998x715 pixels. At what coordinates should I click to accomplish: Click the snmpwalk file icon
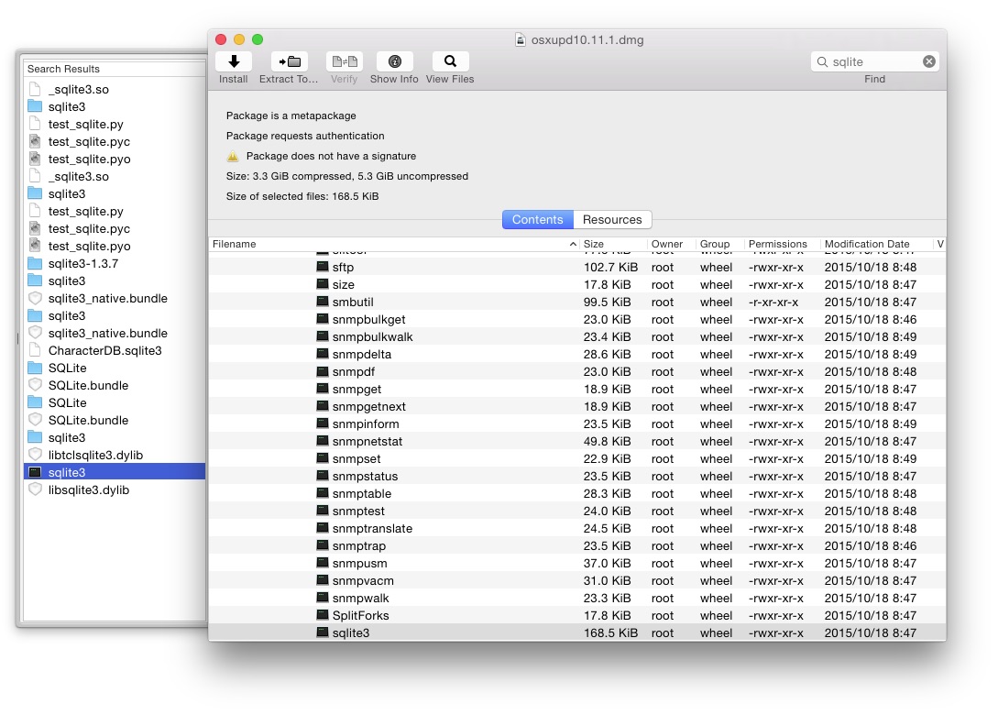323,598
